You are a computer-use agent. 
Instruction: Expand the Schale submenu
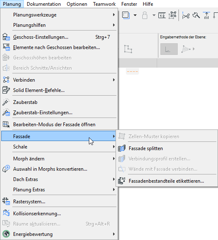(59, 147)
